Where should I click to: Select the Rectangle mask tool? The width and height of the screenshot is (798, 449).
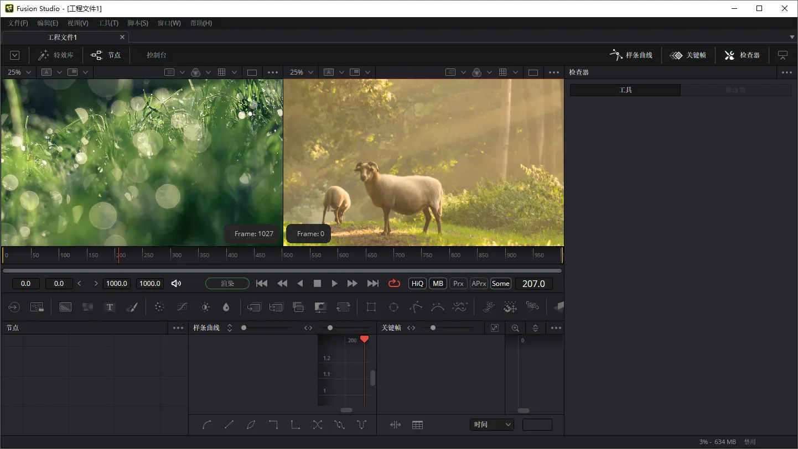click(x=371, y=307)
